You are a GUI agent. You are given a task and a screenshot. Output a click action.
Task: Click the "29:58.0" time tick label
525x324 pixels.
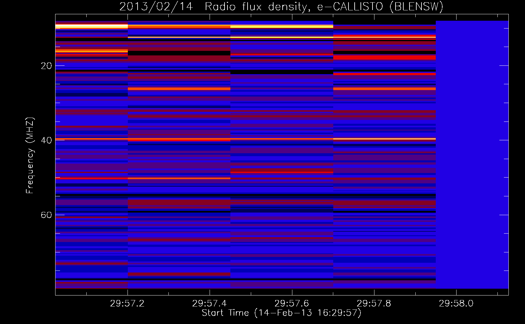tap(456, 304)
